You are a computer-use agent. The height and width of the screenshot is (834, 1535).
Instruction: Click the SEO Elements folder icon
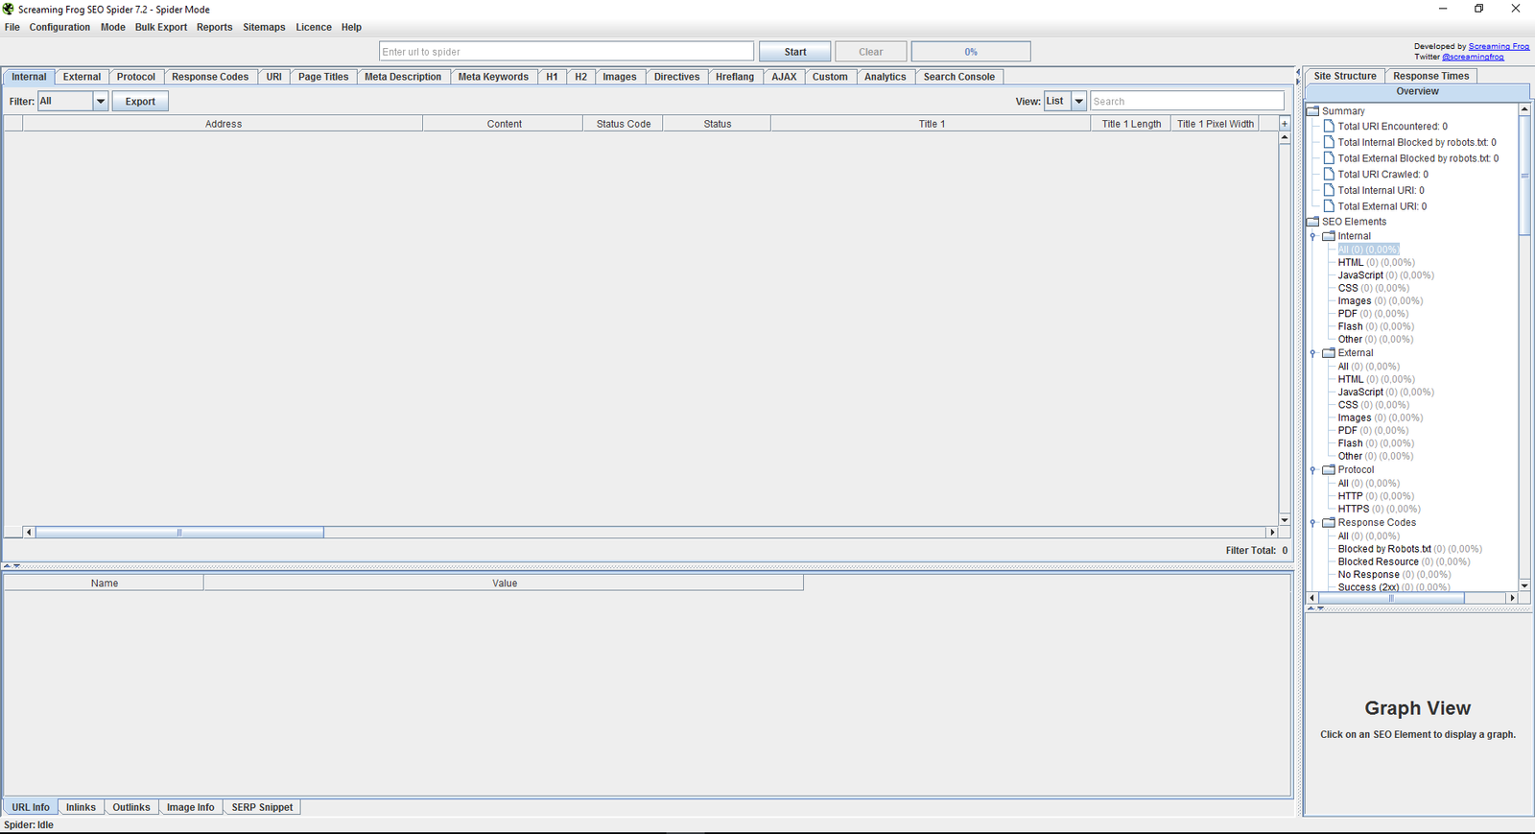pyautogui.click(x=1313, y=222)
